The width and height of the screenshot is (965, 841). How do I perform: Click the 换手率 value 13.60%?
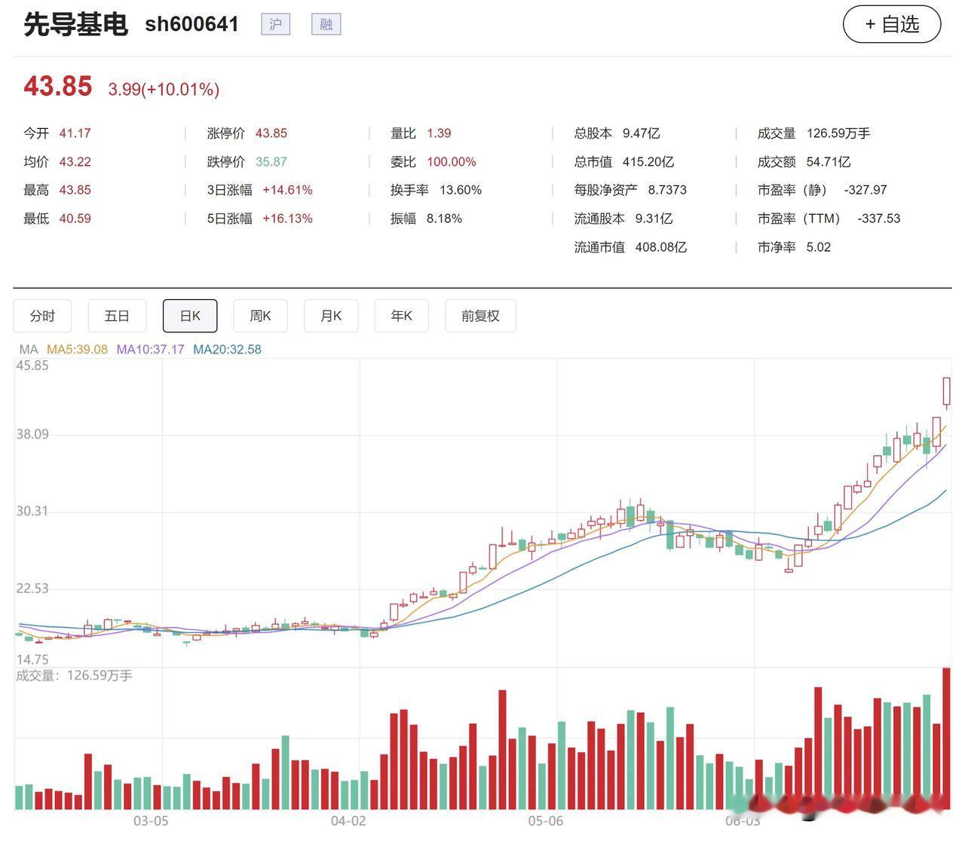coord(460,190)
